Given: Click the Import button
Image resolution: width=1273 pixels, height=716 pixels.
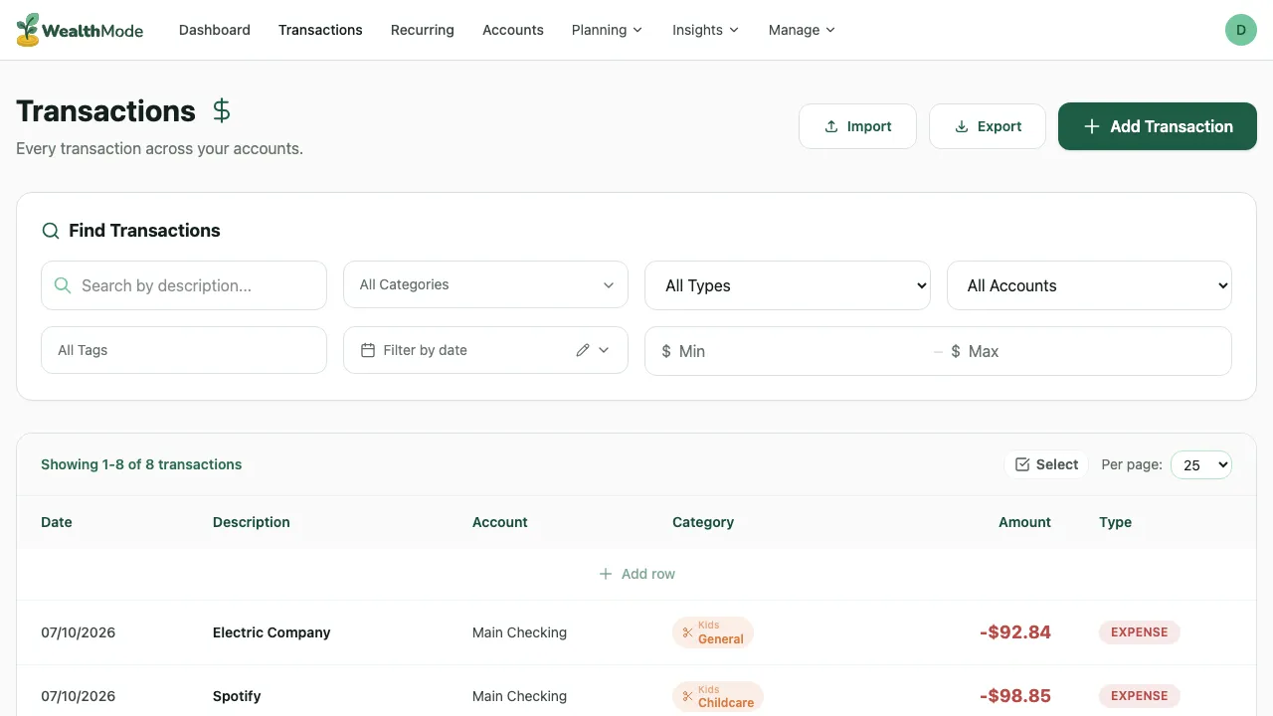Looking at the screenshot, I should click(857, 126).
